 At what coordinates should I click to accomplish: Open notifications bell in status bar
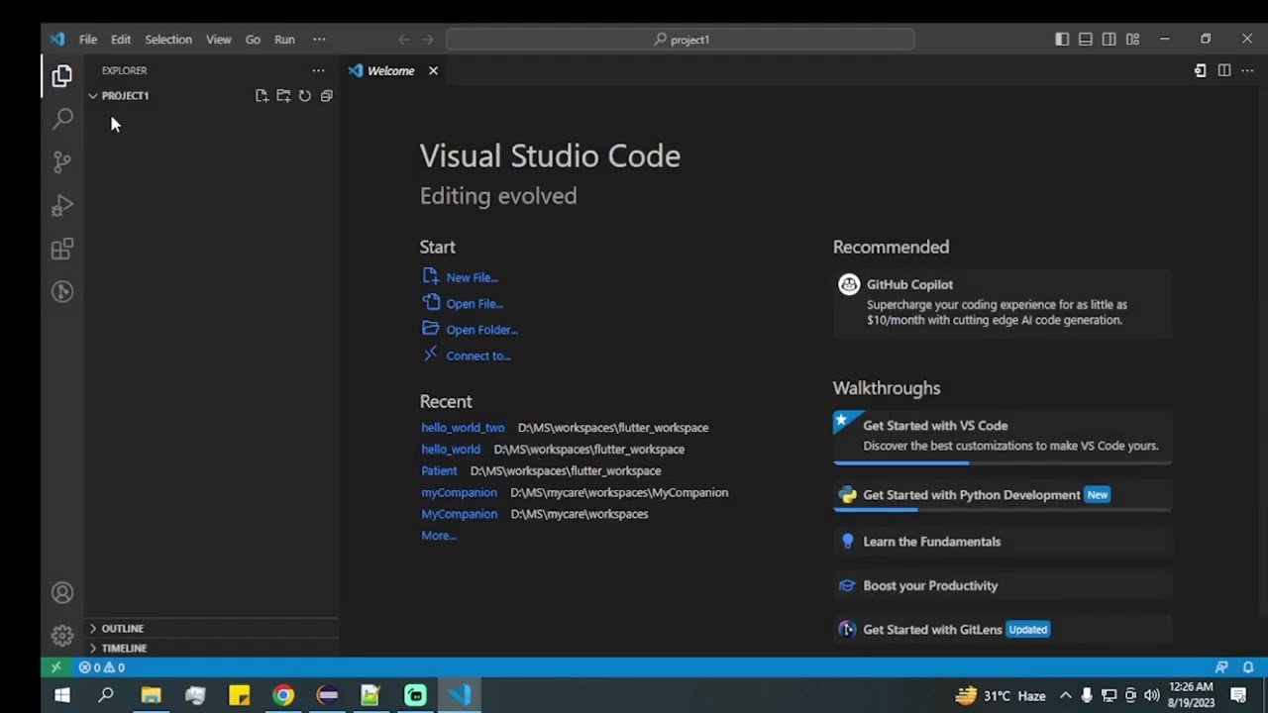point(1248,667)
